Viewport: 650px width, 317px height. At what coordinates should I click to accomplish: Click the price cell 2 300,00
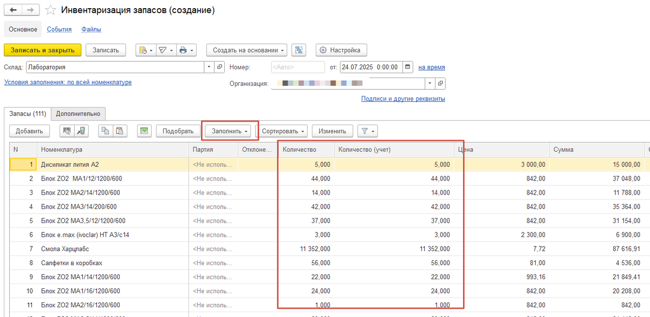click(501, 235)
